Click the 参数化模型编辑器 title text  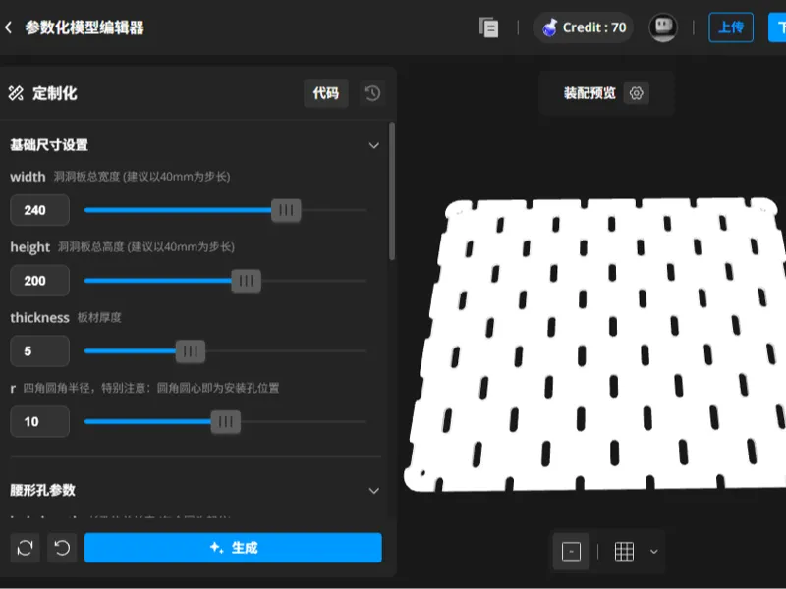[84, 27]
